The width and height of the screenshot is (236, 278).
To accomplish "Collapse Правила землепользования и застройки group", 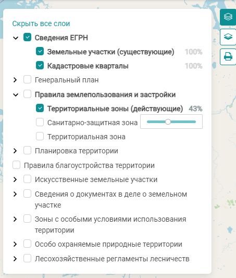I will coord(16,95).
